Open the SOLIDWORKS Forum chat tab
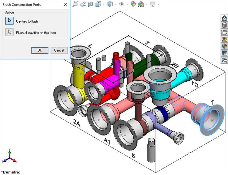 click(x=224, y=60)
